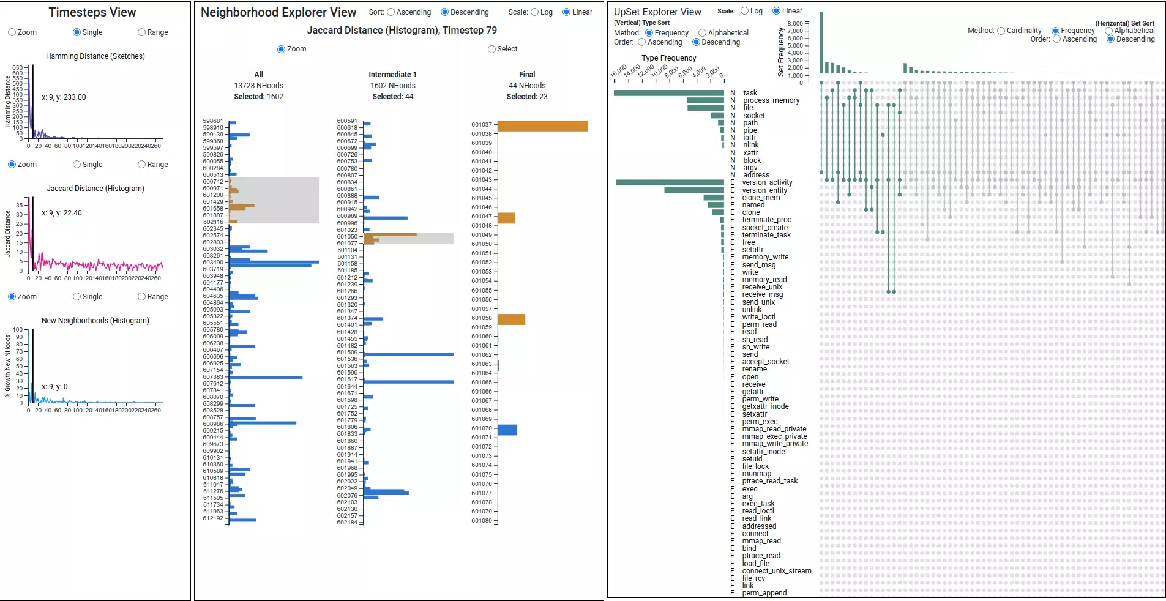Click the 'ptrace_read_task' type label
The image size is (1166, 601).
(x=770, y=481)
